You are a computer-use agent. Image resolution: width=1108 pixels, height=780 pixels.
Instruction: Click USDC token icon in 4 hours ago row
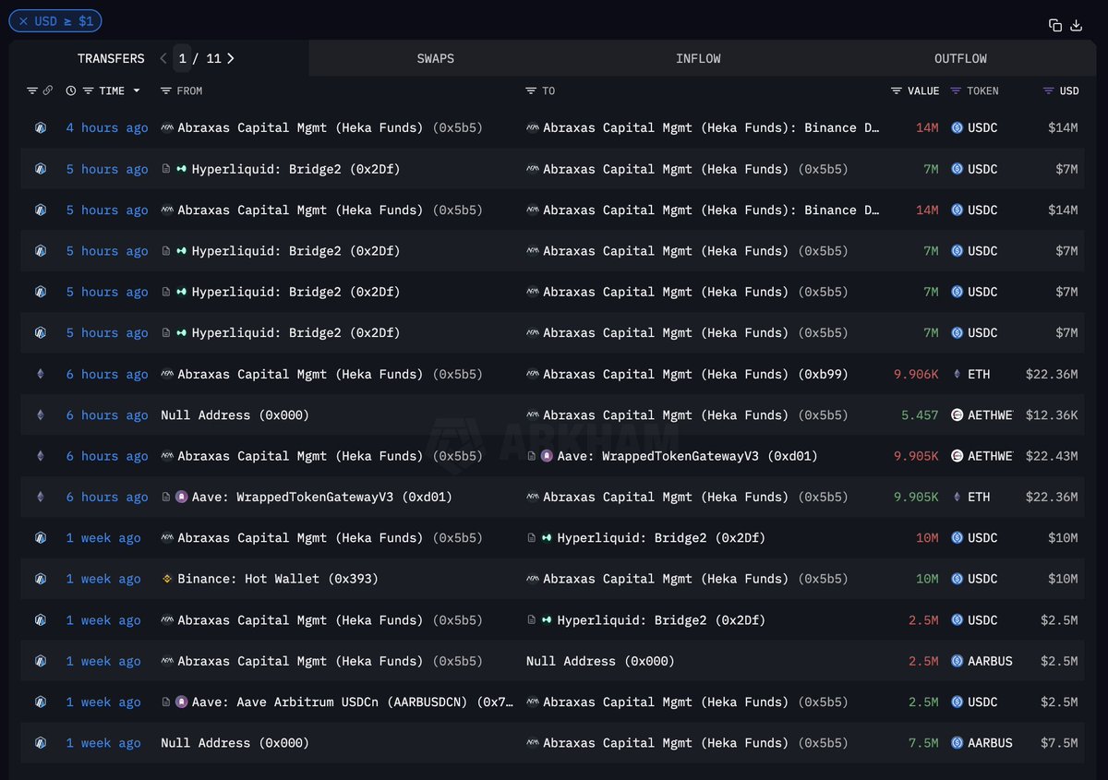point(957,128)
